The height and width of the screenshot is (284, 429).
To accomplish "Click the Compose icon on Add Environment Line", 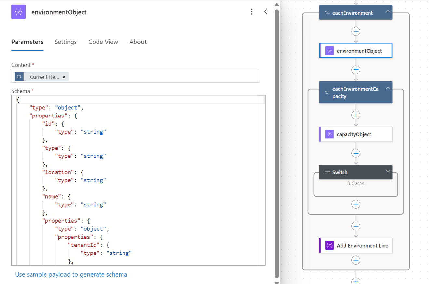I will (329, 245).
